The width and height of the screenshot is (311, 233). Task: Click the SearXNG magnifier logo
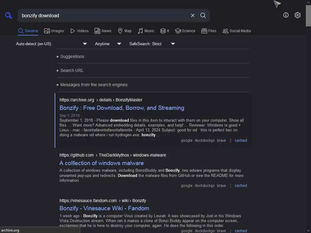point(9,15)
